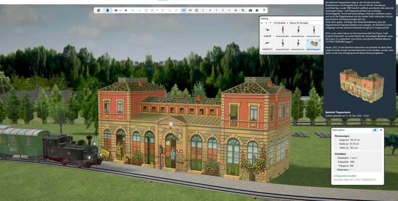Screen dimensions: 398x201
Task: Select the Bahnhof Pappenheim catalog thumbnail
Action: click(314, 44)
